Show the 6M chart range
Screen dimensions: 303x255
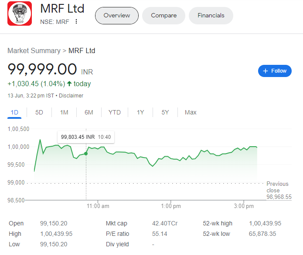pos(89,112)
